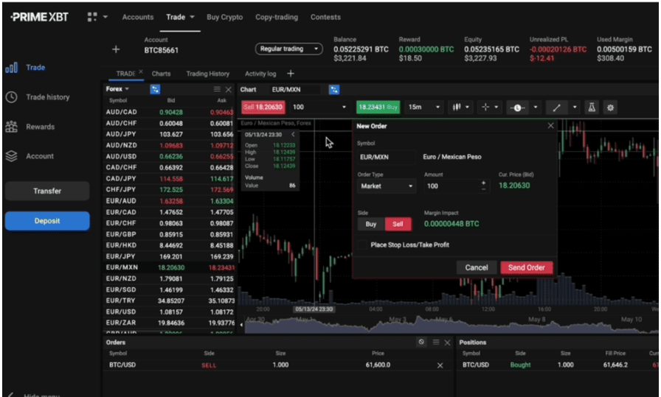Click the blue link icon in Forex panel
The image size is (661, 397).
click(155, 89)
